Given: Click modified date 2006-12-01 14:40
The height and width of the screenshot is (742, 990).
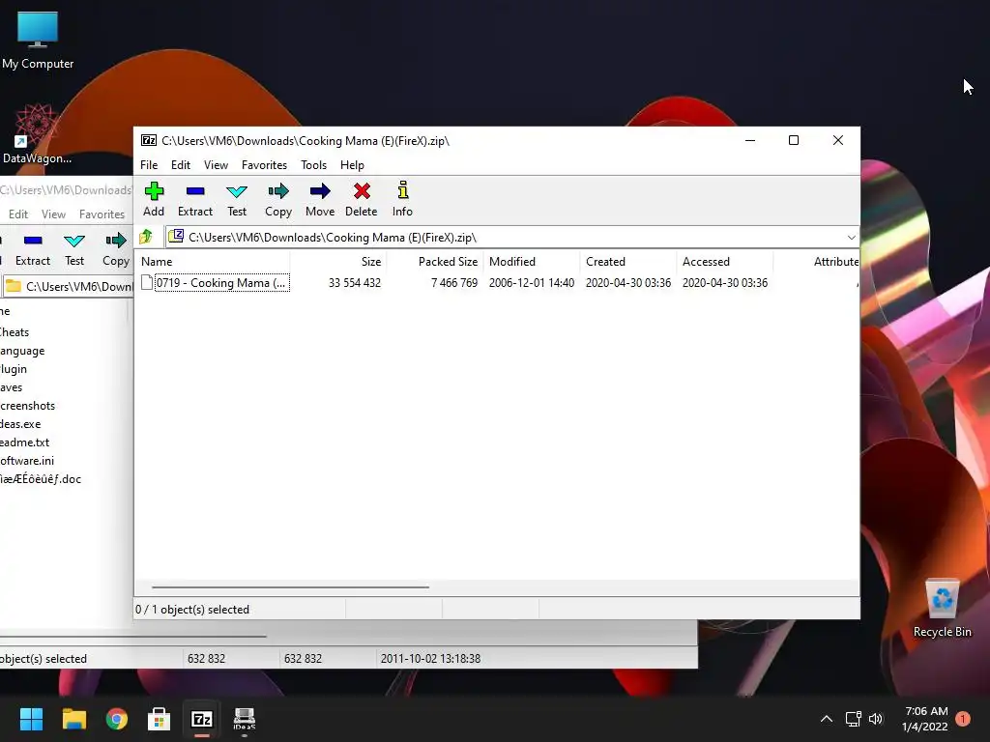Looking at the screenshot, I should [532, 283].
